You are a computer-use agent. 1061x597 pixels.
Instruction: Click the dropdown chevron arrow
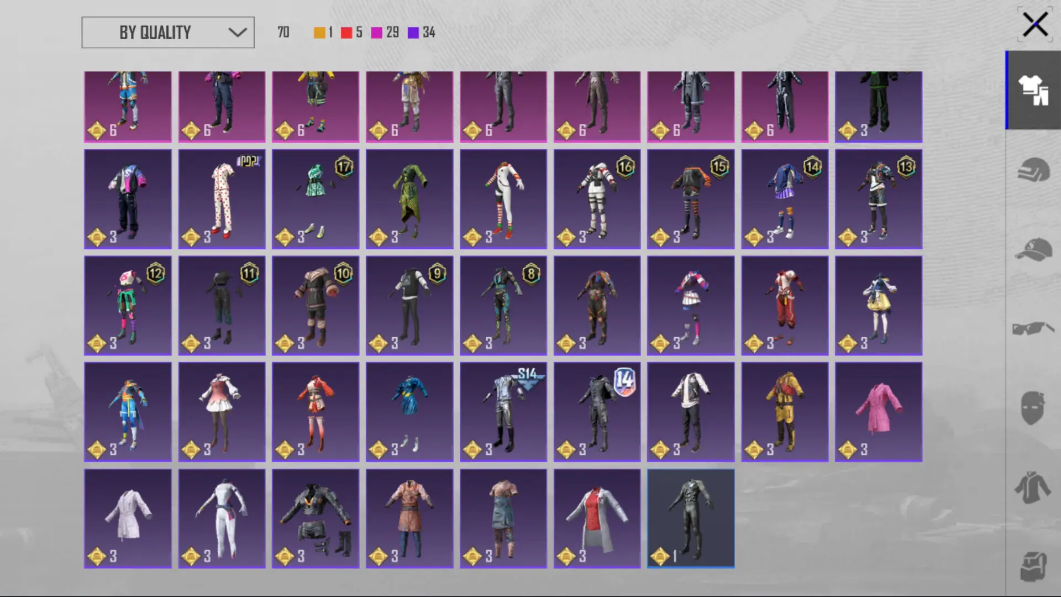coord(238,33)
